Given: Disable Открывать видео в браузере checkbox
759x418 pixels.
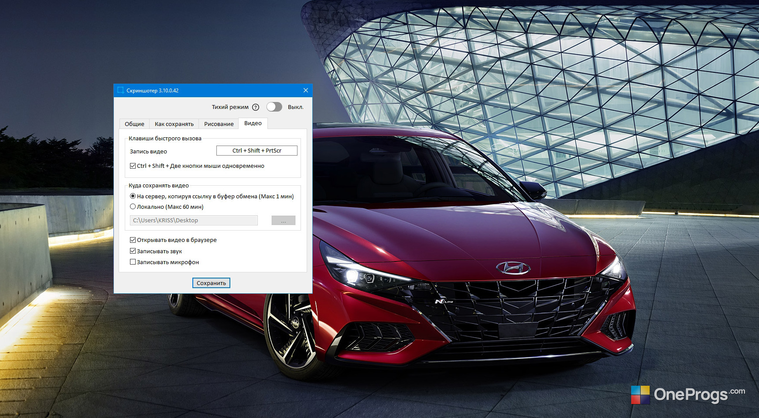Looking at the screenshot, I should pos(133,240).
